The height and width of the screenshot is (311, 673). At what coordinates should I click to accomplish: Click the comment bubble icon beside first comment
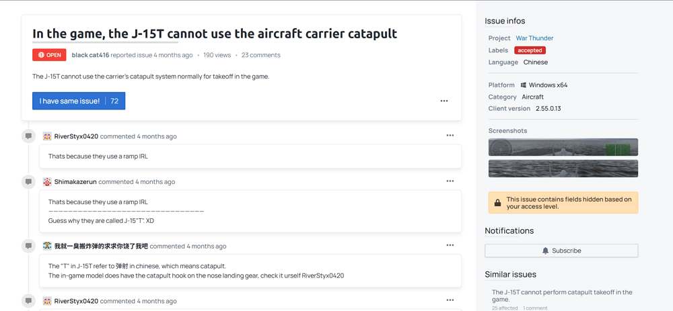(x=28, y=136)
